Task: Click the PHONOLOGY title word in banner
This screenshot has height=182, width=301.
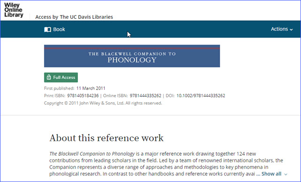Action: [132, 60]
